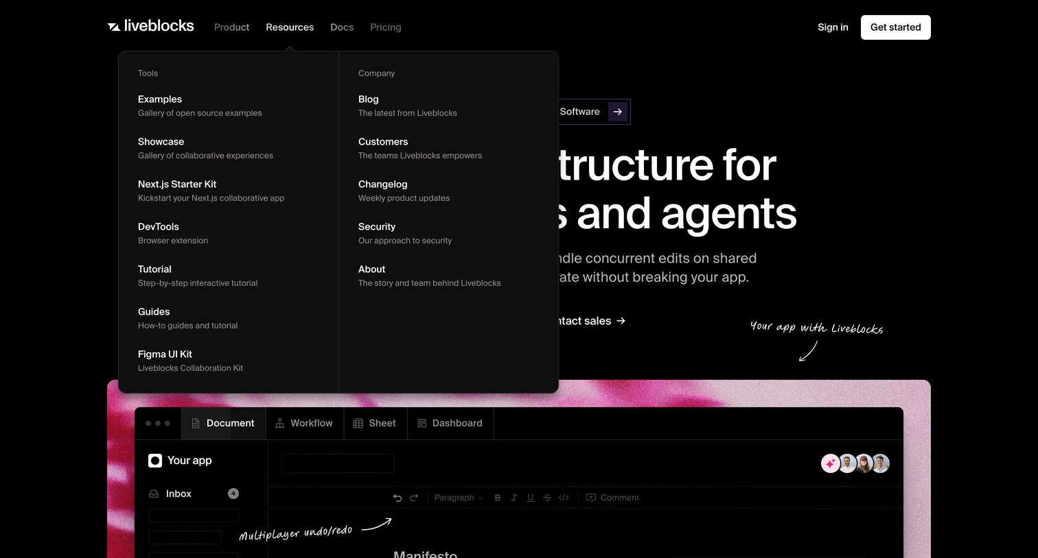
Task: Go to Docs in navigation
Action: tap(342, 27)
